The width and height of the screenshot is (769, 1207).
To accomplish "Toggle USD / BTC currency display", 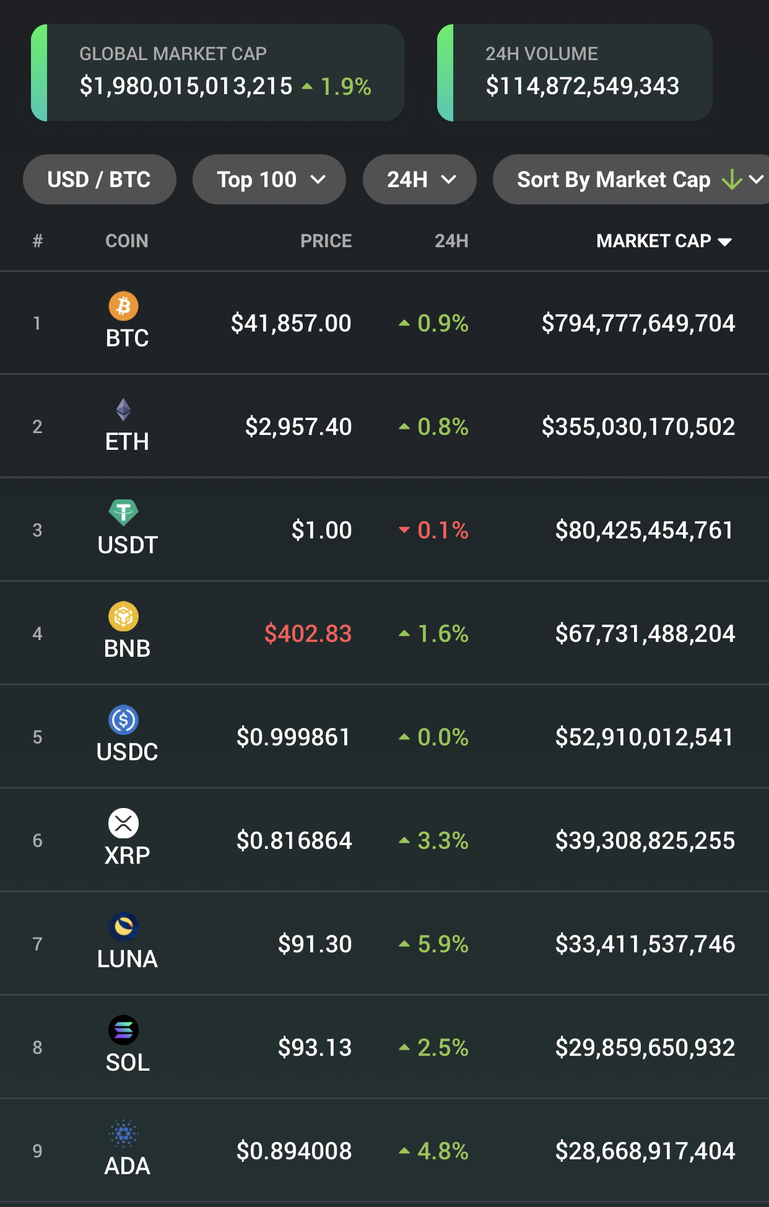I will [99, 180].
